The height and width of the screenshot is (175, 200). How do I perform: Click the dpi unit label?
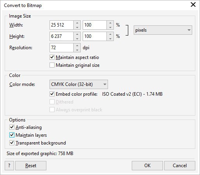click(x=86, y=48)
